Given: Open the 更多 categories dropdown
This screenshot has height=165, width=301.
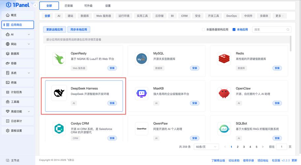Looking at the screenshot, I should pyautogui.click(x=280, y=16).
